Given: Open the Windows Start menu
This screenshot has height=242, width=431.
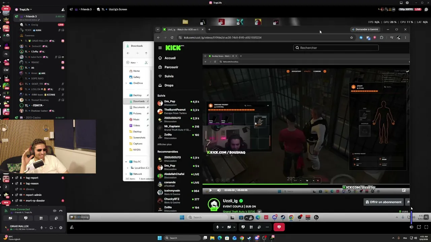Looking at the screenshot, I should pos(160,238).
